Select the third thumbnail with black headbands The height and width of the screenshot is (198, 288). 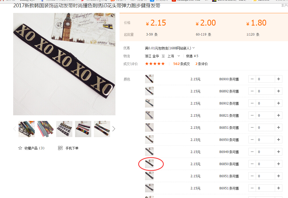click(64, 129)
